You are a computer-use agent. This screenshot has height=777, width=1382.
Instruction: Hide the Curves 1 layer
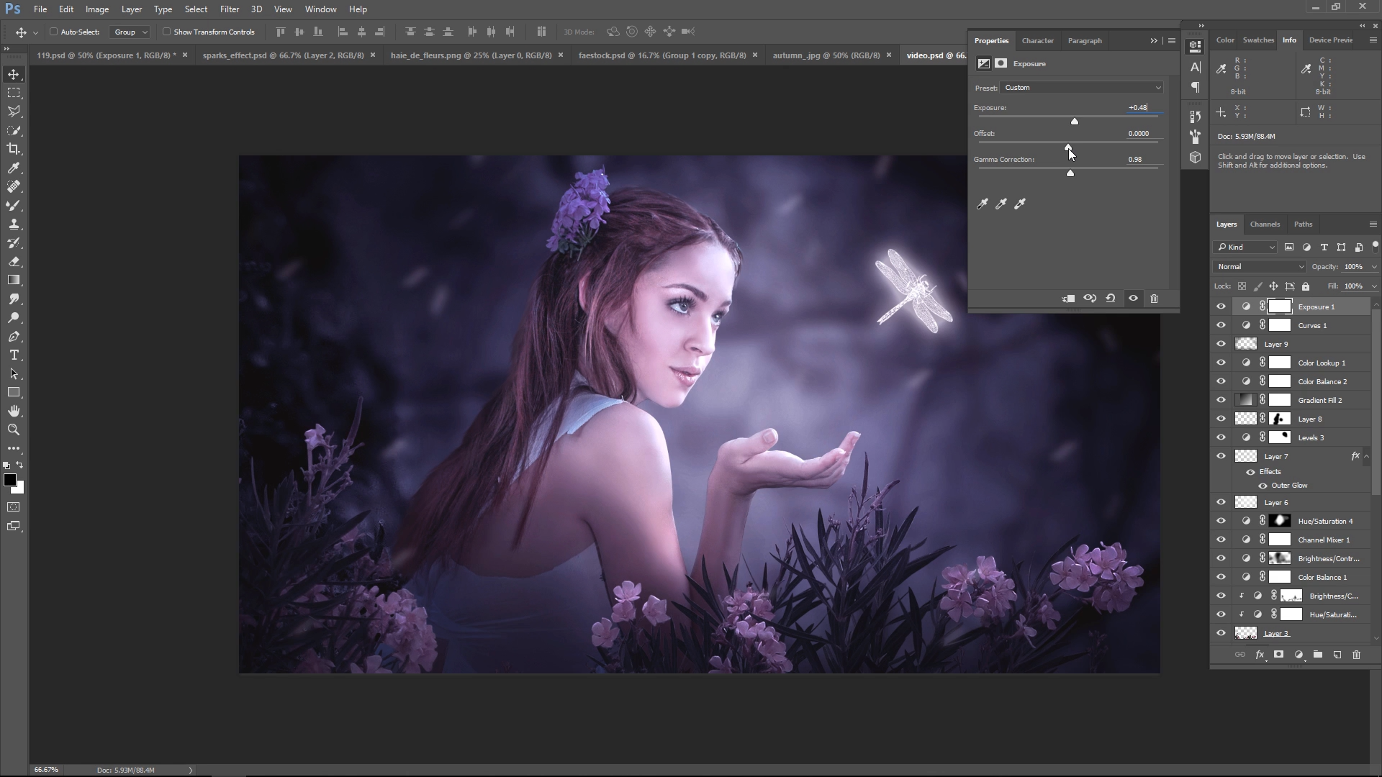point(1221,325)
